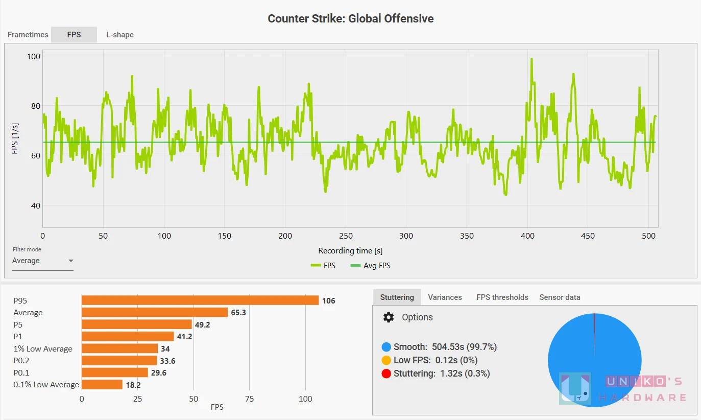
Task: Click the FPS [1/s] axis label
Action: [x=15, y=138]
